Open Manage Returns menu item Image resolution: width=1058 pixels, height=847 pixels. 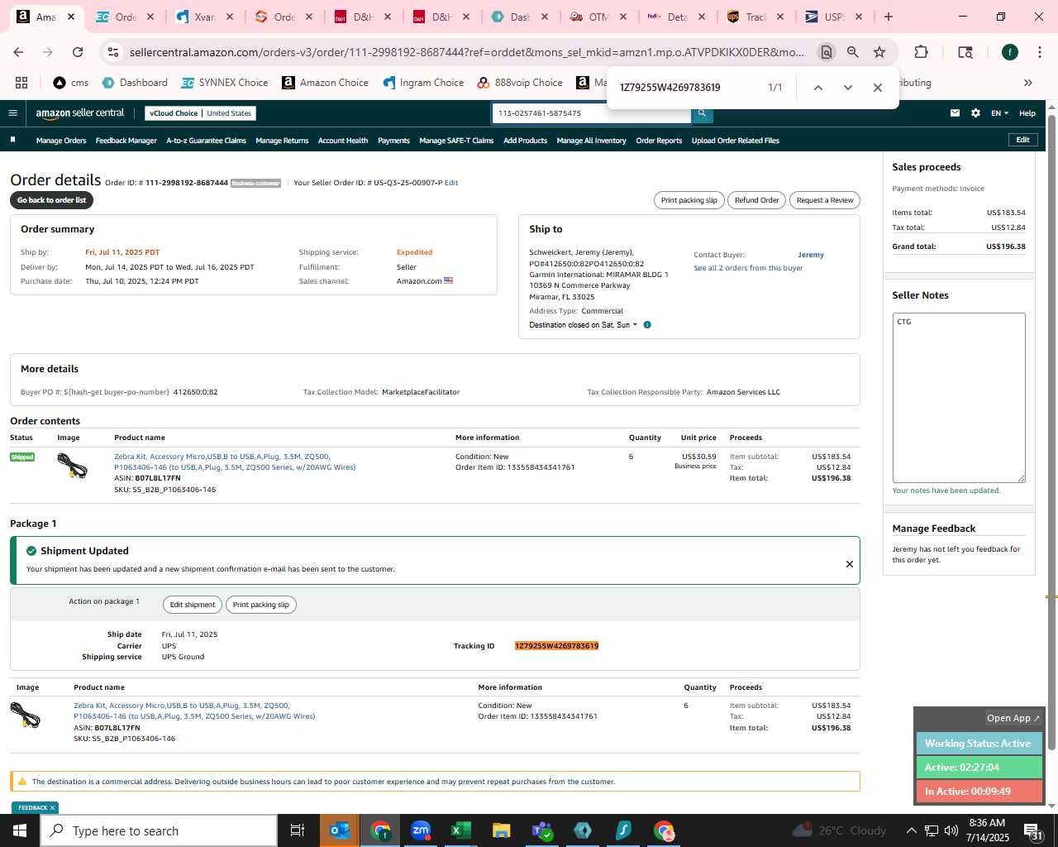(282, 141)
